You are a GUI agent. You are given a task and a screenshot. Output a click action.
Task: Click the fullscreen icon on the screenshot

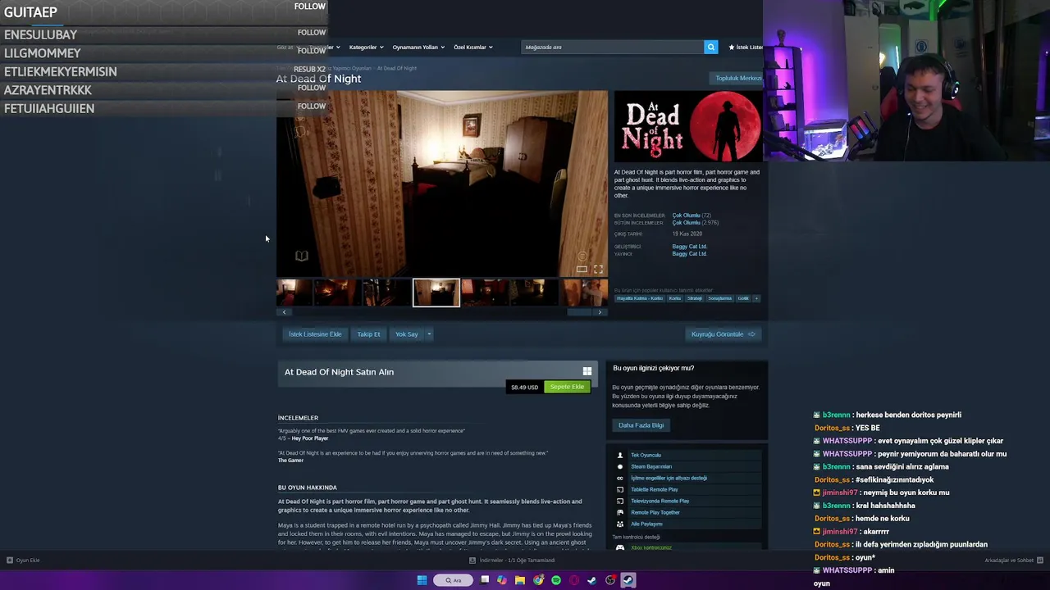pos(598,269)
